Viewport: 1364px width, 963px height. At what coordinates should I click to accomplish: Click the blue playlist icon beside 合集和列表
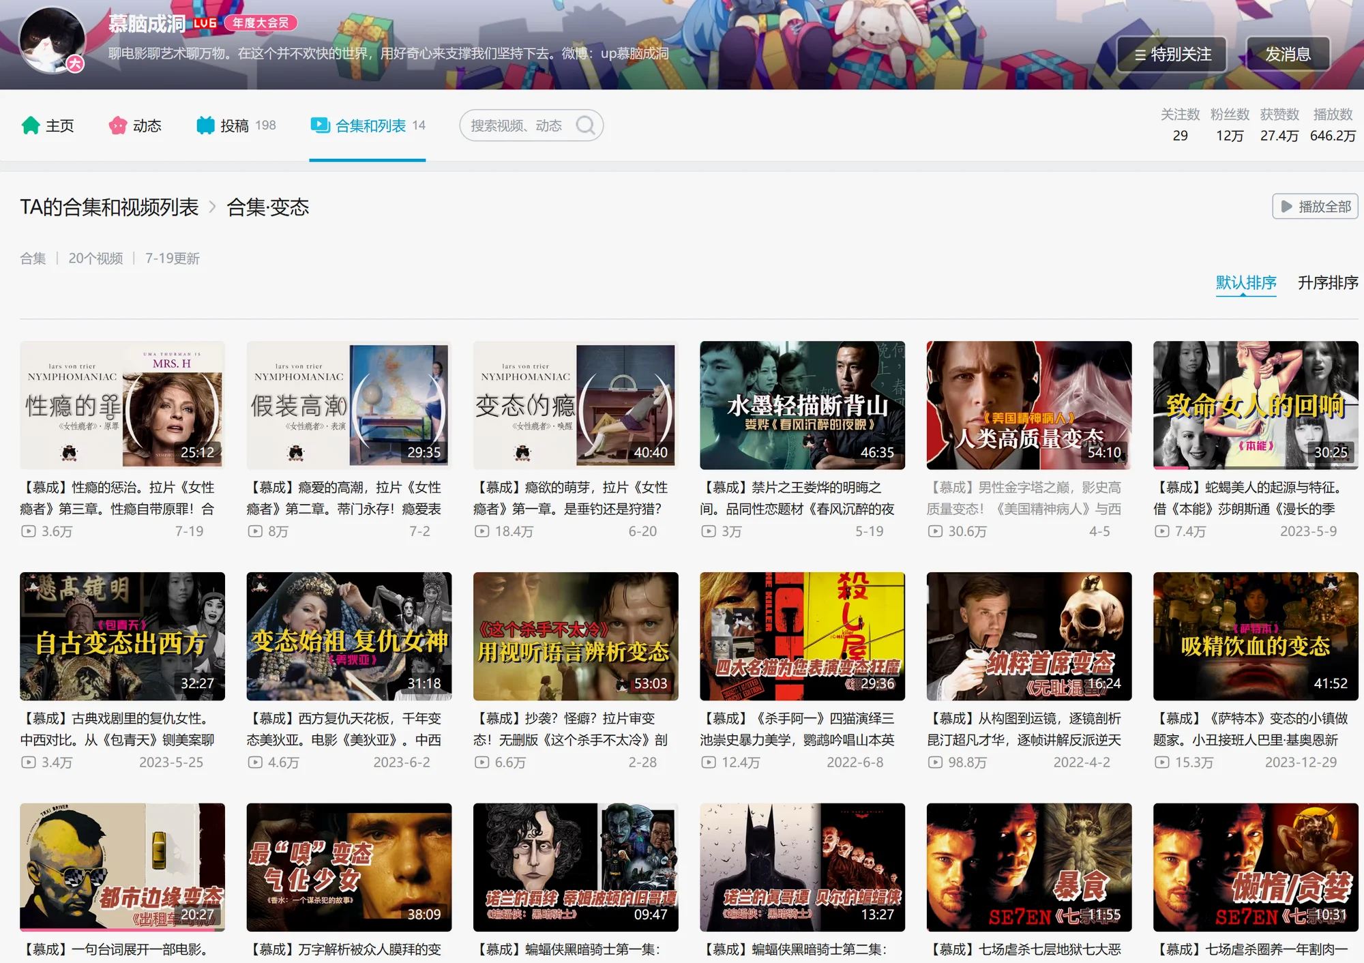320,125
